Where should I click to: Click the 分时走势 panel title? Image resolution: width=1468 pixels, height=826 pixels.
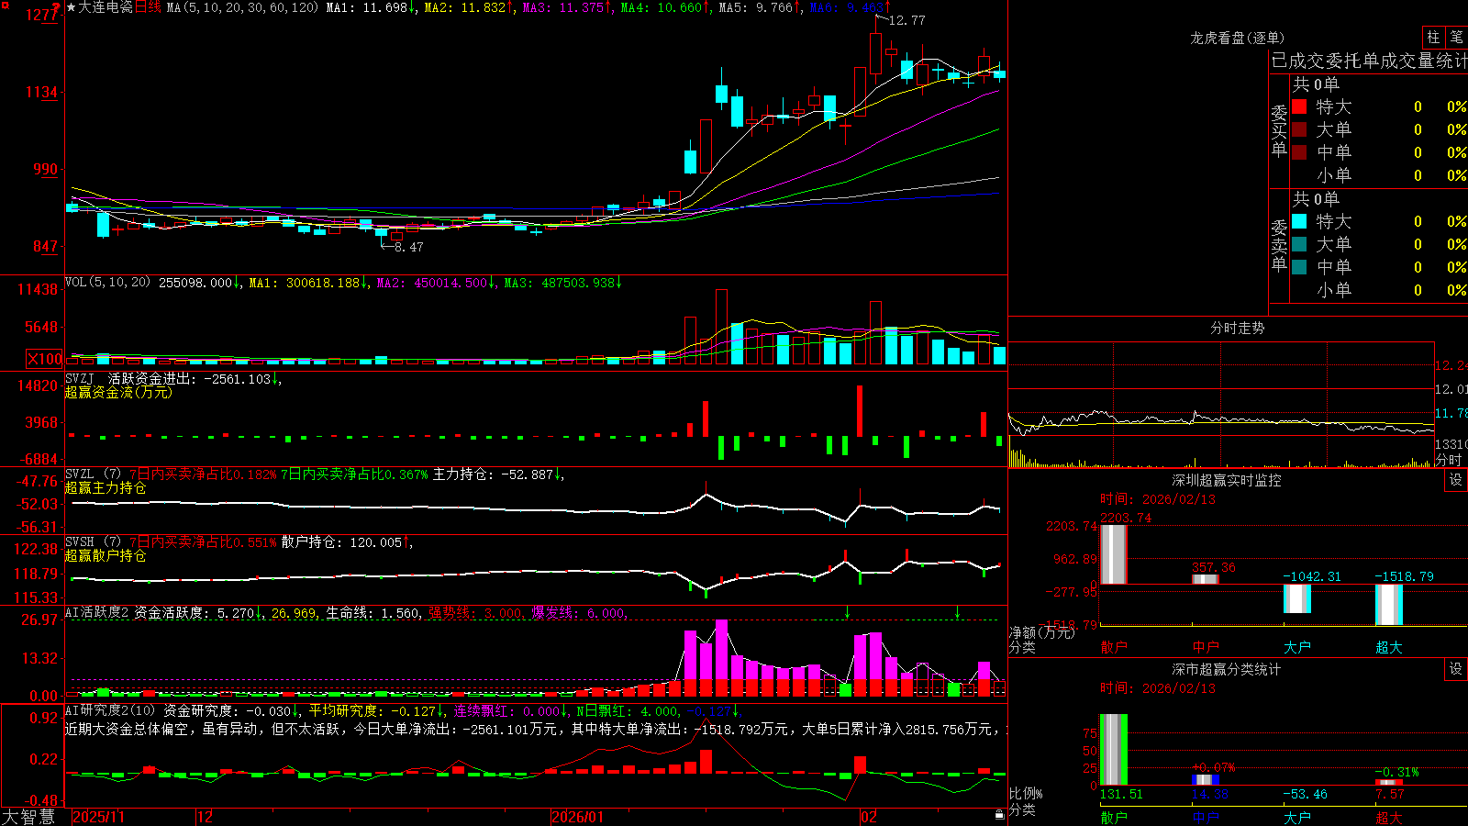pos(1237,328)
